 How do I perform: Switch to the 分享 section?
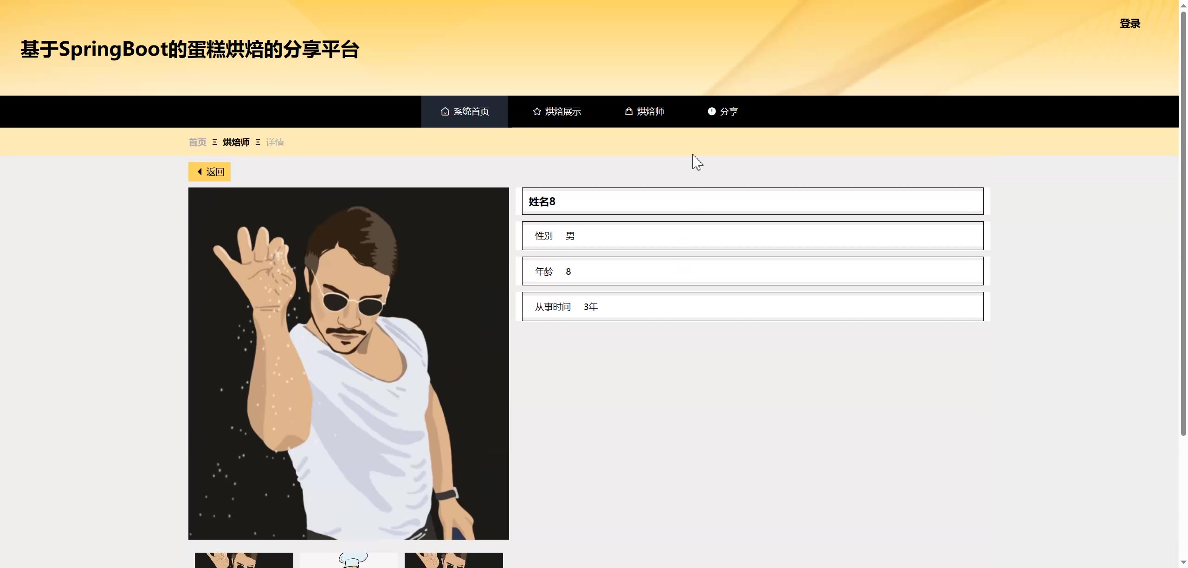tap(729, 111)
